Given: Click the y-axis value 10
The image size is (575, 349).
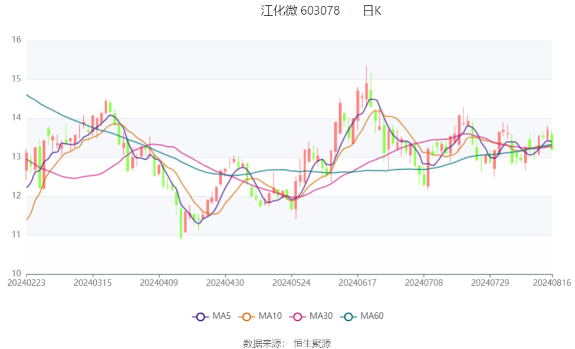Looking at the screenshot, I should coord(17,274).
